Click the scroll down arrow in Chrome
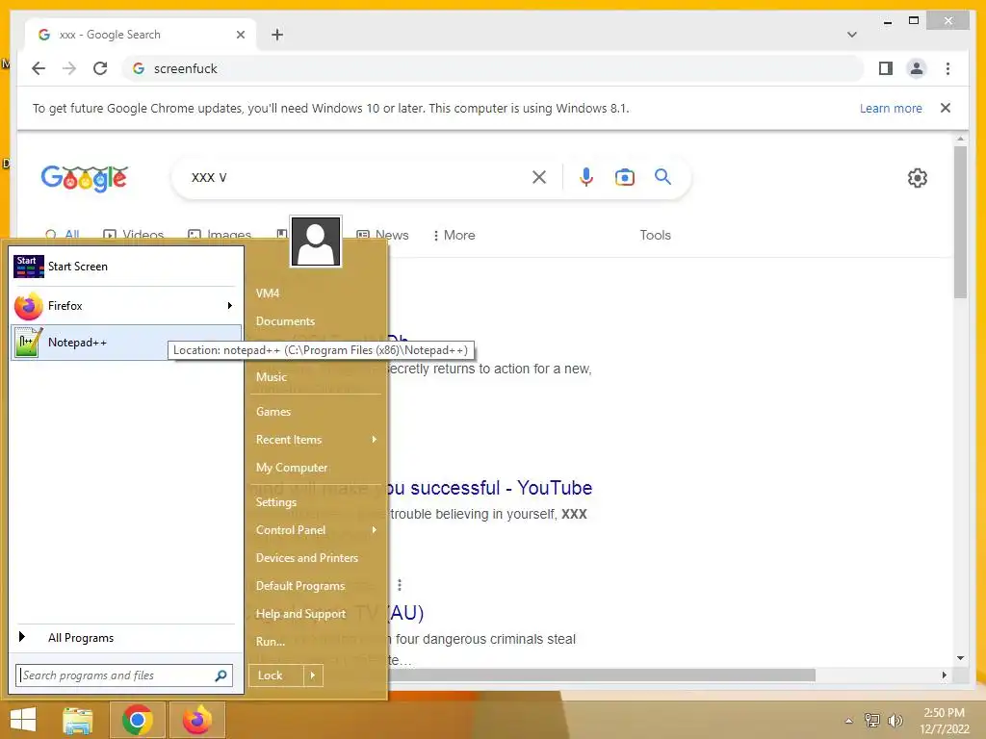Image resolution: width=986 pixels, height=739 pixels. 960,658
